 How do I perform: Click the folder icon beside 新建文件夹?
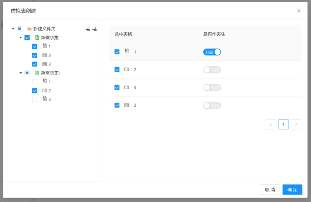click(29, 29)
